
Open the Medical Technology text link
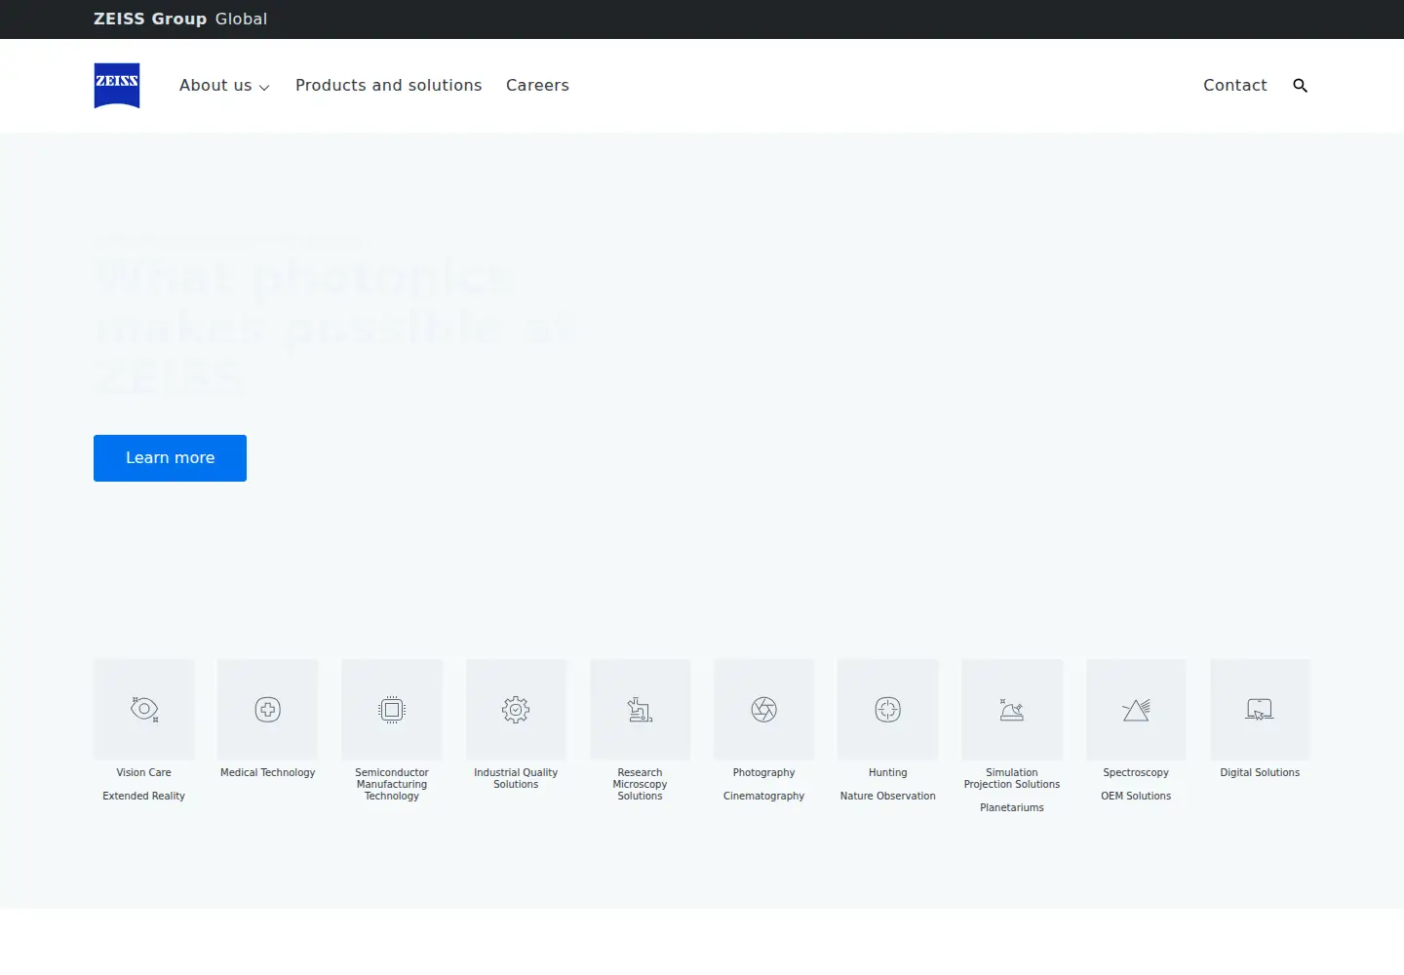pos(268,772)
